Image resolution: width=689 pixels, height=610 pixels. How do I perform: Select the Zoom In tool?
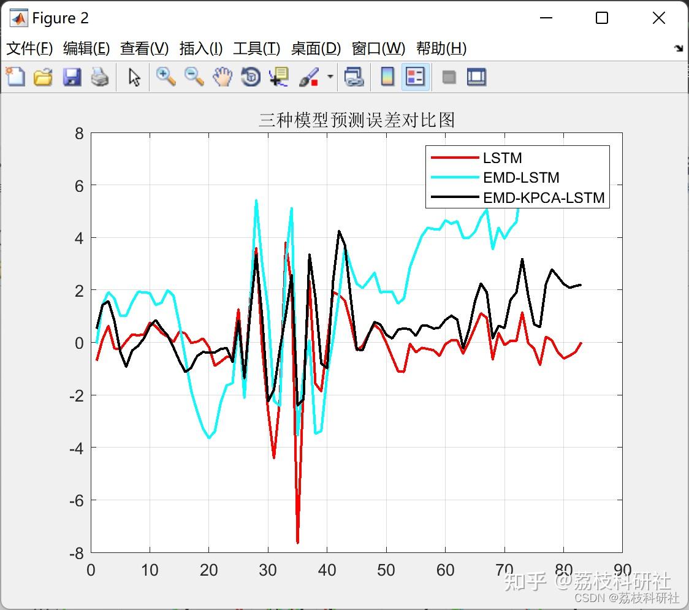tap(166, 77)
